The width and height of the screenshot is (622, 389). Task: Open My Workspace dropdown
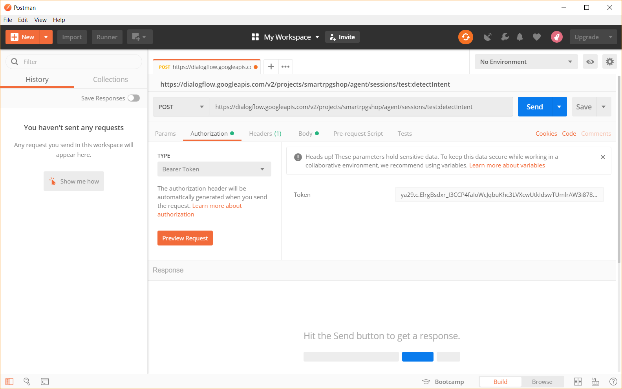coord(291,37)
